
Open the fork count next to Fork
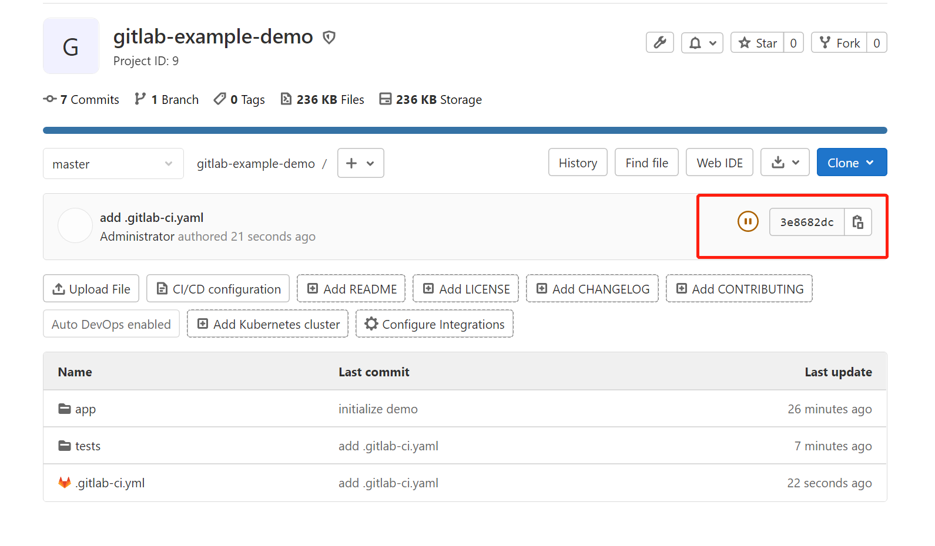(x=877, y=43)
